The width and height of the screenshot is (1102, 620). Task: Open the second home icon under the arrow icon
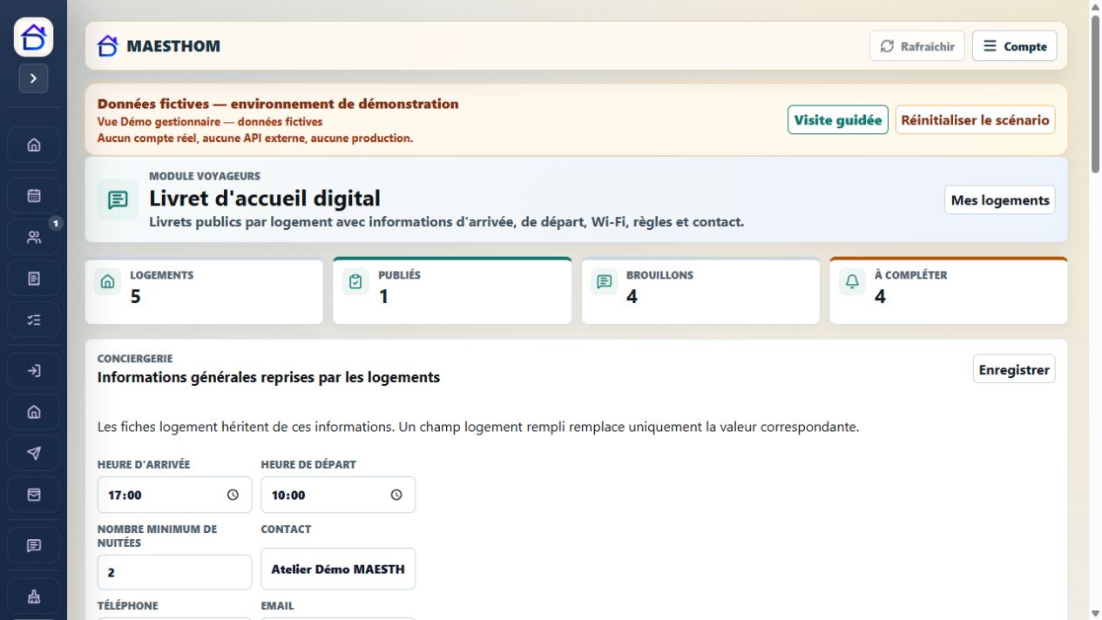pos(34,412)
